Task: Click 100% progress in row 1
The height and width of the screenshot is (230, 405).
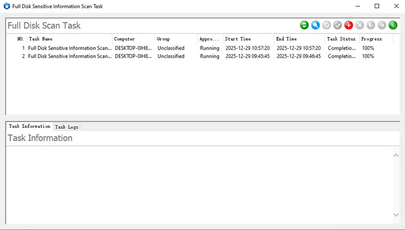Action: click(368, 48)
